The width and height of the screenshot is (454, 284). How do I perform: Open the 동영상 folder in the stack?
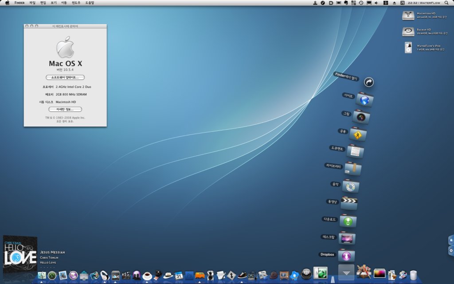point(349,203)
